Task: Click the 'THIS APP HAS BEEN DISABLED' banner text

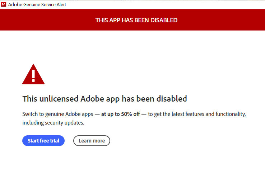Action: pyautogui.click(x=136, y=20)
